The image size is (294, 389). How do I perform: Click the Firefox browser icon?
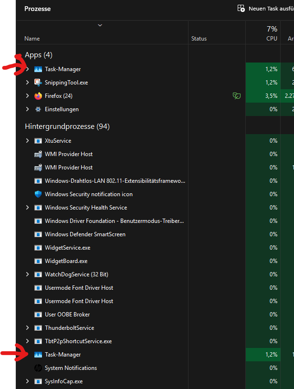[x=38, y=96]
